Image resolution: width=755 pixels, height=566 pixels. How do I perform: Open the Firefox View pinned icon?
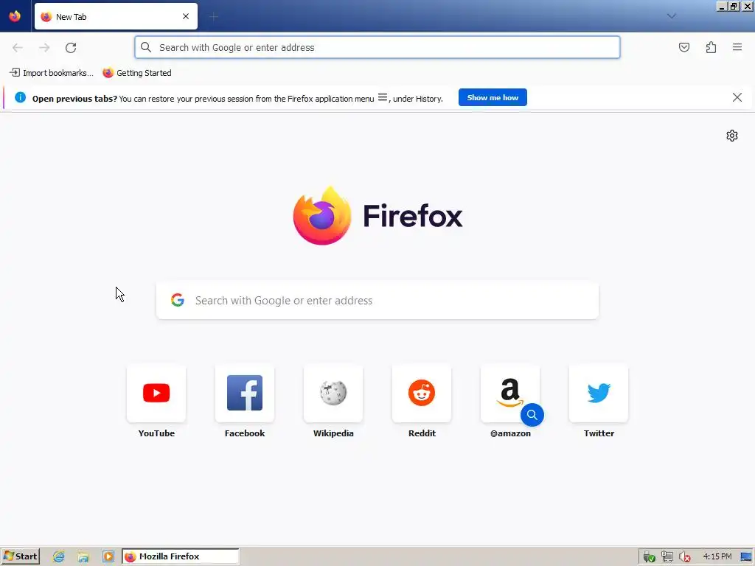pyautogui.click(x=15, y=16)
